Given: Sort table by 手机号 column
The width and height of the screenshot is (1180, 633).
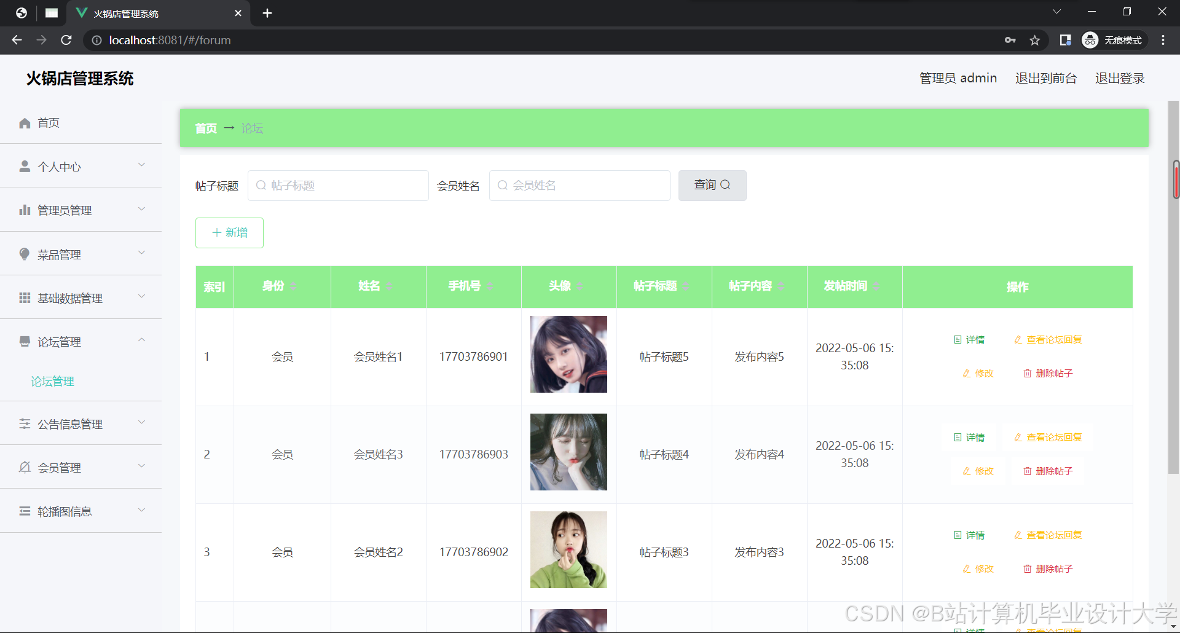Looking at the screenshot, I should click(x=490, y=286).
